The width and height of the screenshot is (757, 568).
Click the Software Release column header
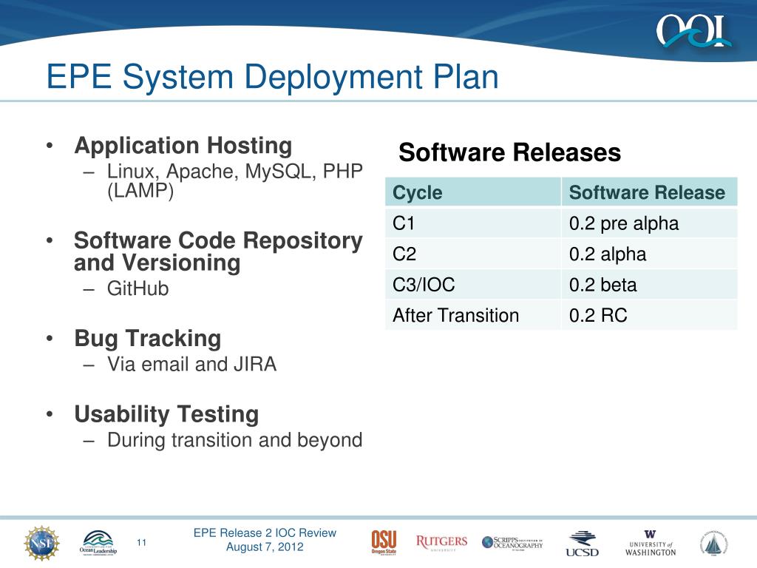coord(649,192)
